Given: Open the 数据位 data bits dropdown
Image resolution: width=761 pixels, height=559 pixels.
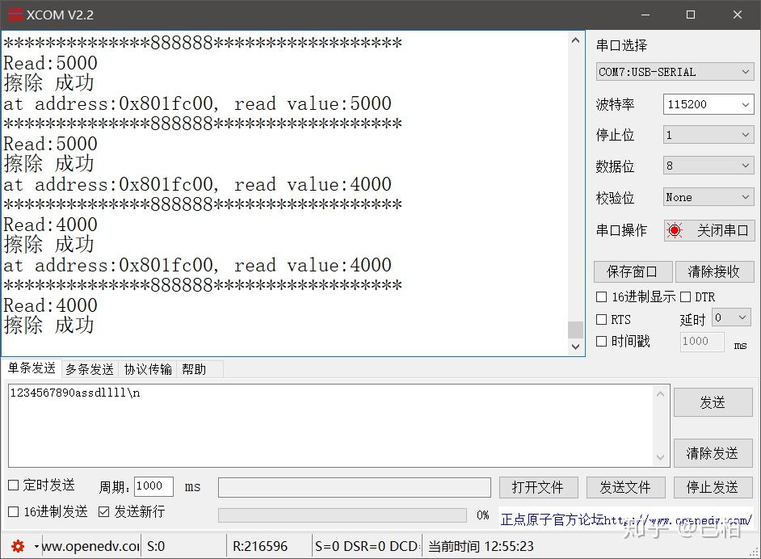Looking at the screenshot, I should 708,166.
